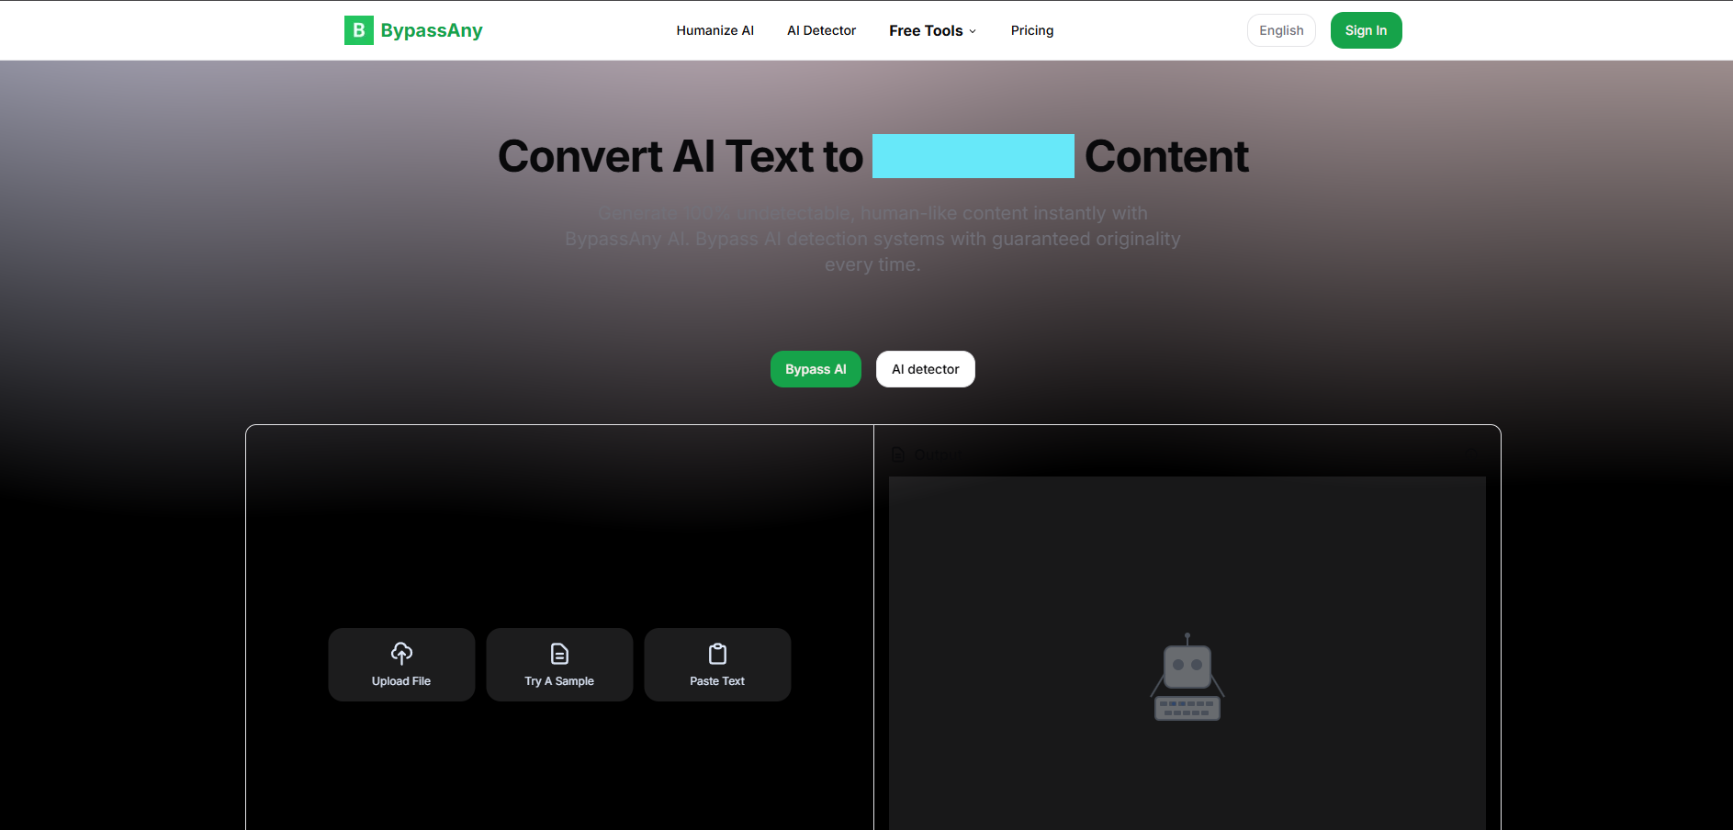Click the faint Output document icon

pyautogui.click(x=898, y=454)
